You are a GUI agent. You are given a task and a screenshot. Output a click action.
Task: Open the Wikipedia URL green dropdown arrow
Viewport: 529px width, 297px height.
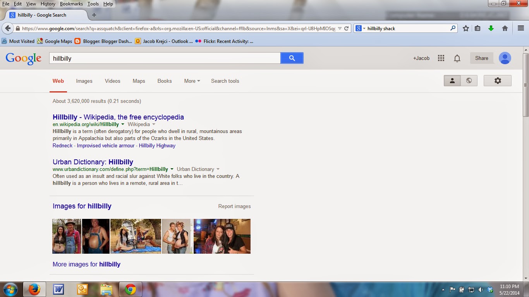point(123,125)
